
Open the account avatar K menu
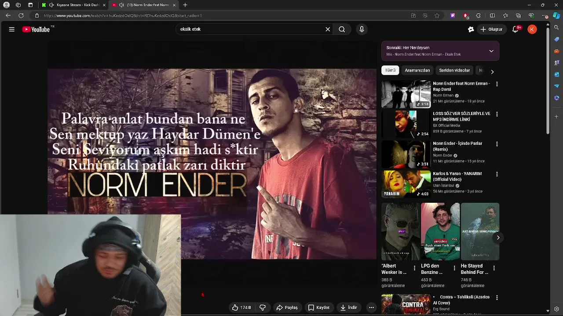[x=532, y=29]
